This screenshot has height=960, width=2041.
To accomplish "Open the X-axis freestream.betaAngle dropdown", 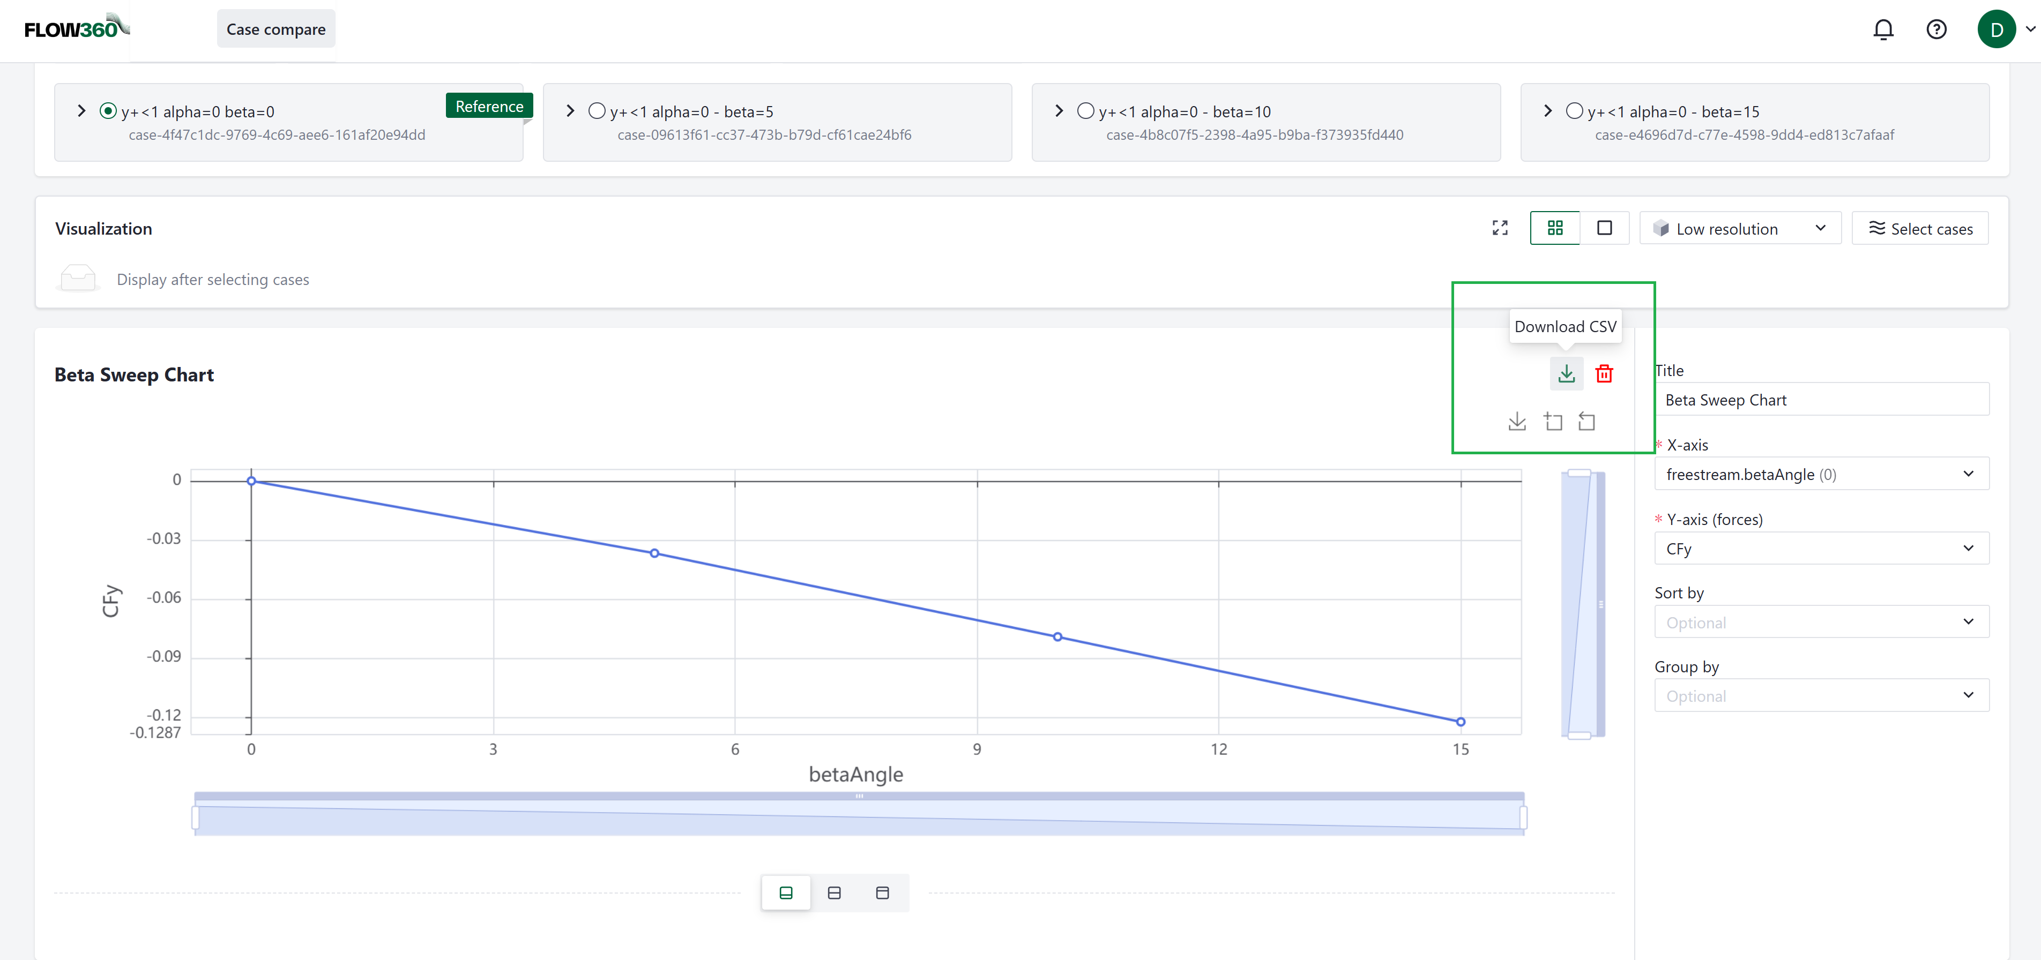I will (x=1821, y=474).
